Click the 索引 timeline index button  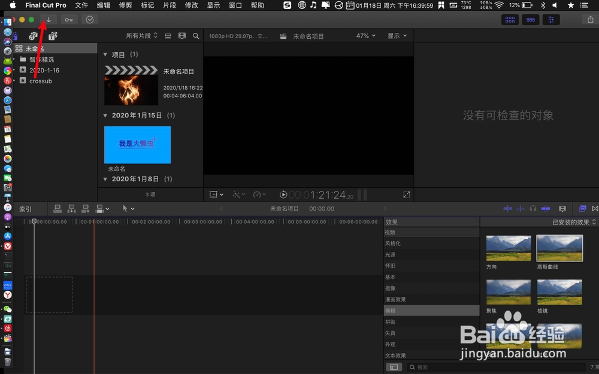[26, 208]
